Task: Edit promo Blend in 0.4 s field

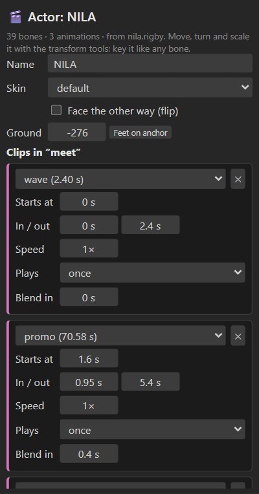Action: (x=89, y=454)
